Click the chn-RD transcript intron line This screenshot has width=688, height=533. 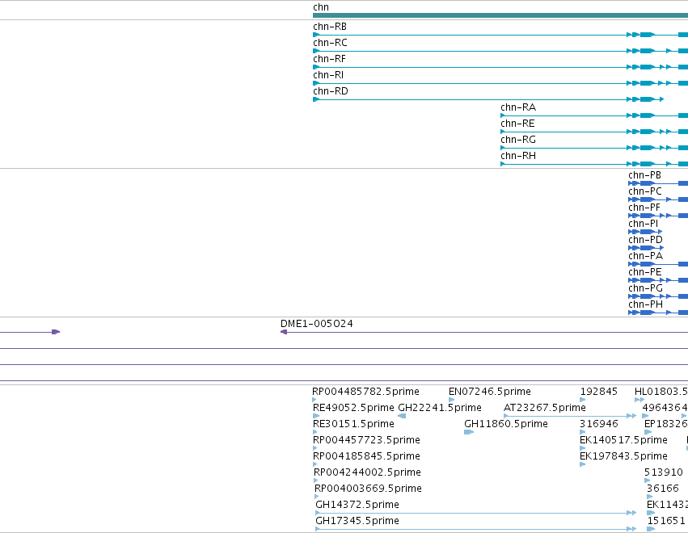pyautogui.click(x=473, y=99)
